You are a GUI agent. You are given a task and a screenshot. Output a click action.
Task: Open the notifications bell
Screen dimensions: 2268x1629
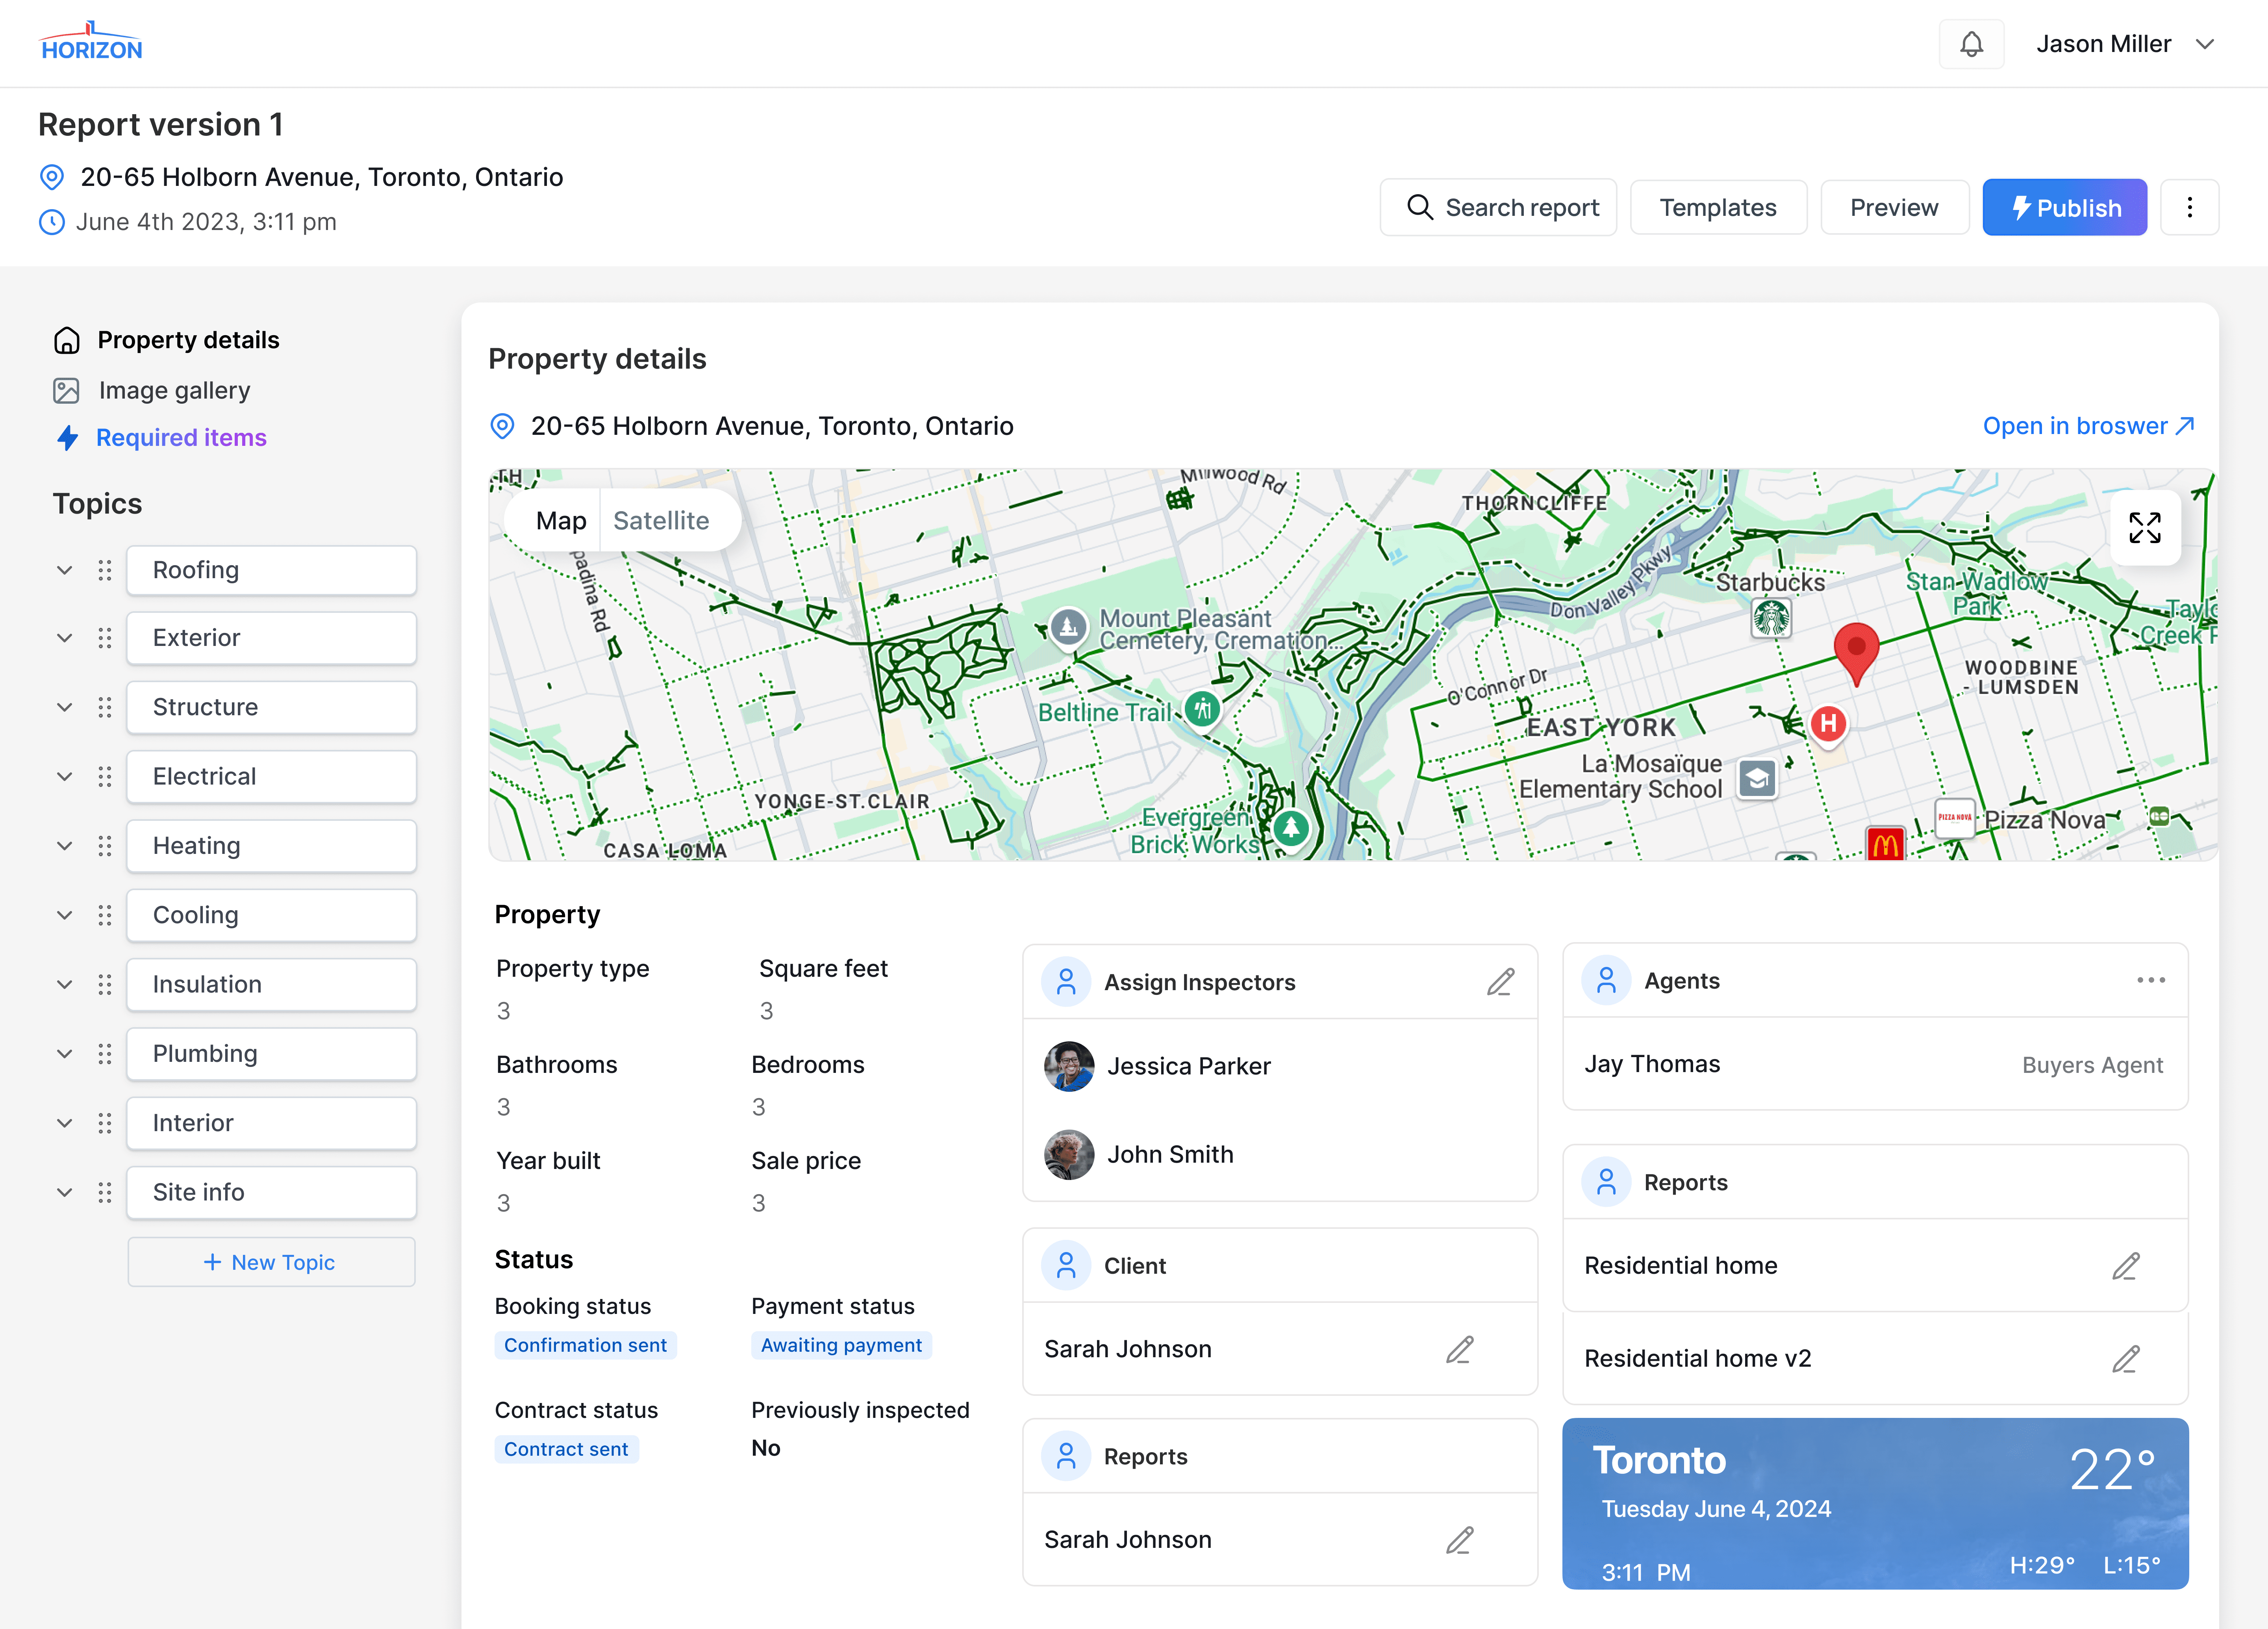(x=1971, y=44)
